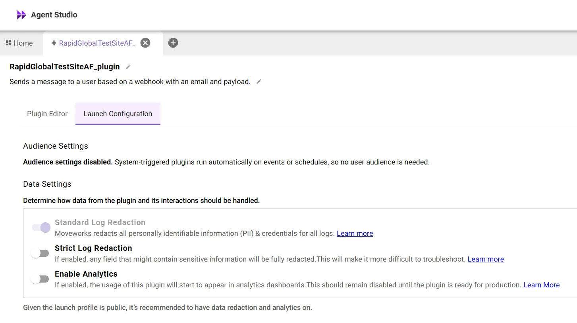Click the Data Settings heading
The width and height of the screenshot is (577, 323).
coord(47,184)
